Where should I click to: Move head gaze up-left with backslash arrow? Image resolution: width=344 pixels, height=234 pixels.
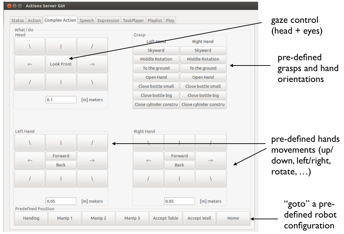coord(30,46)
